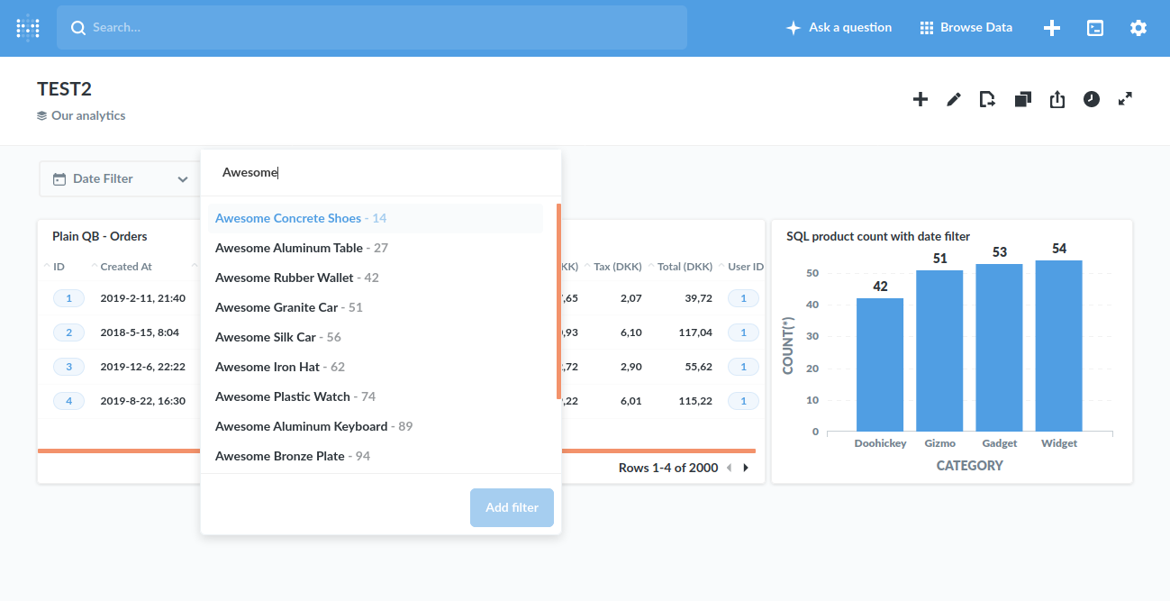The image size is (1170, 601).
Task: Select Awesome Concrete Shoes in the filter list
Action: pos(288,217)
